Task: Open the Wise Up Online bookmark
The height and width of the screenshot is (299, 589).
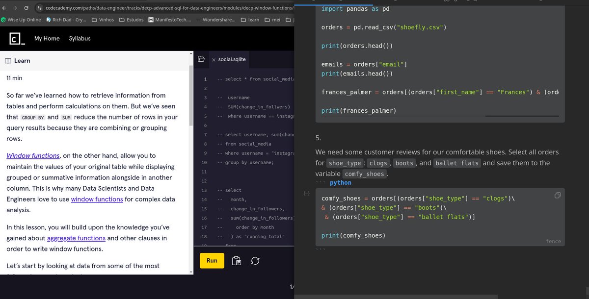Action: point(21,20)
